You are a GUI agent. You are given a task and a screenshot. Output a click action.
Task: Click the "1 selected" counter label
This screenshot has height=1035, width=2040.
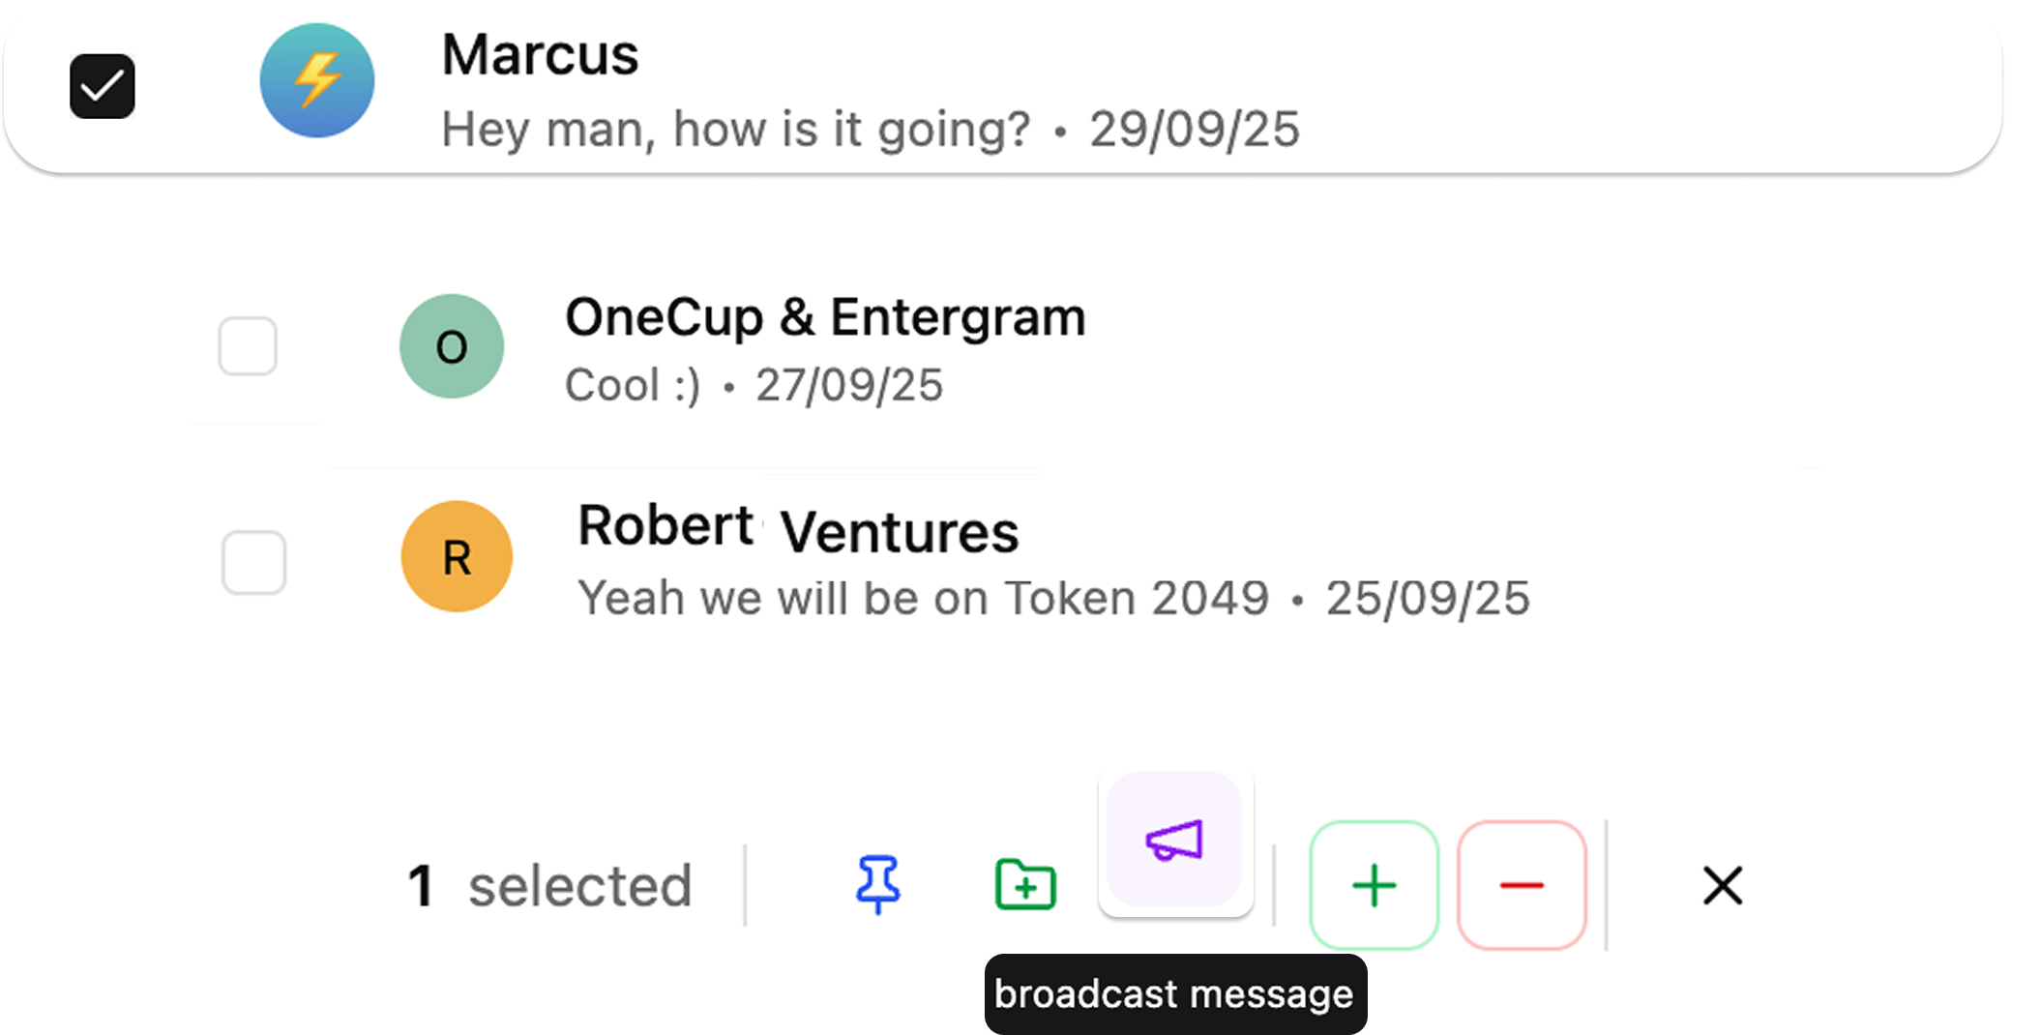[x=549, y=885]
